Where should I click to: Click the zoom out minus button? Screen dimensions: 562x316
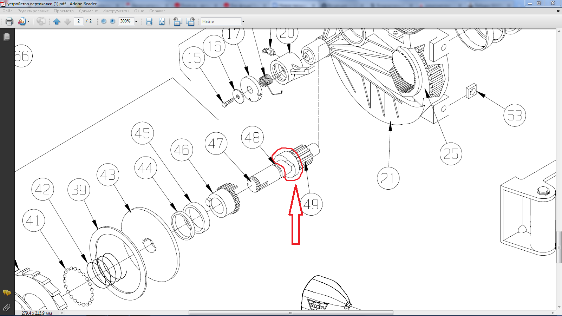[x=104, y=21]
